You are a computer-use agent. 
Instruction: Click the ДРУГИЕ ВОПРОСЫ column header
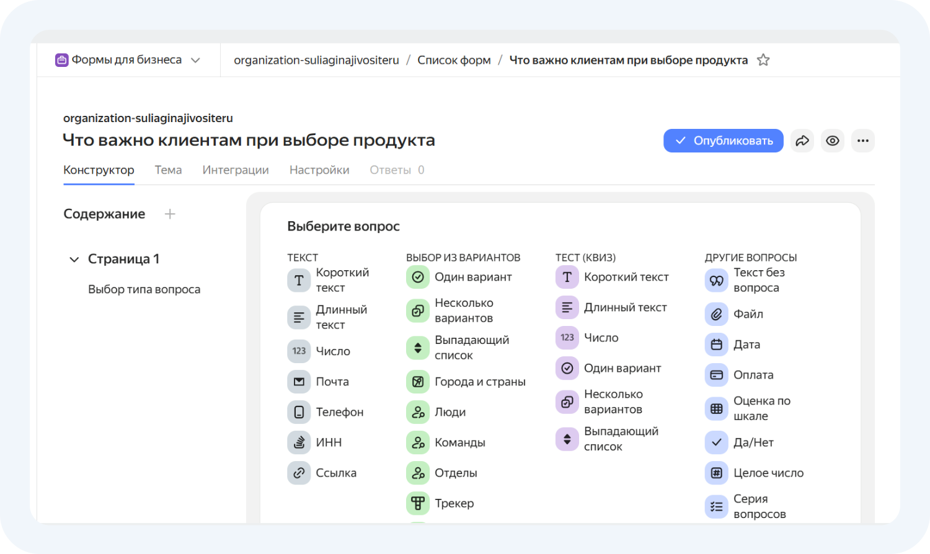(751, 257)
